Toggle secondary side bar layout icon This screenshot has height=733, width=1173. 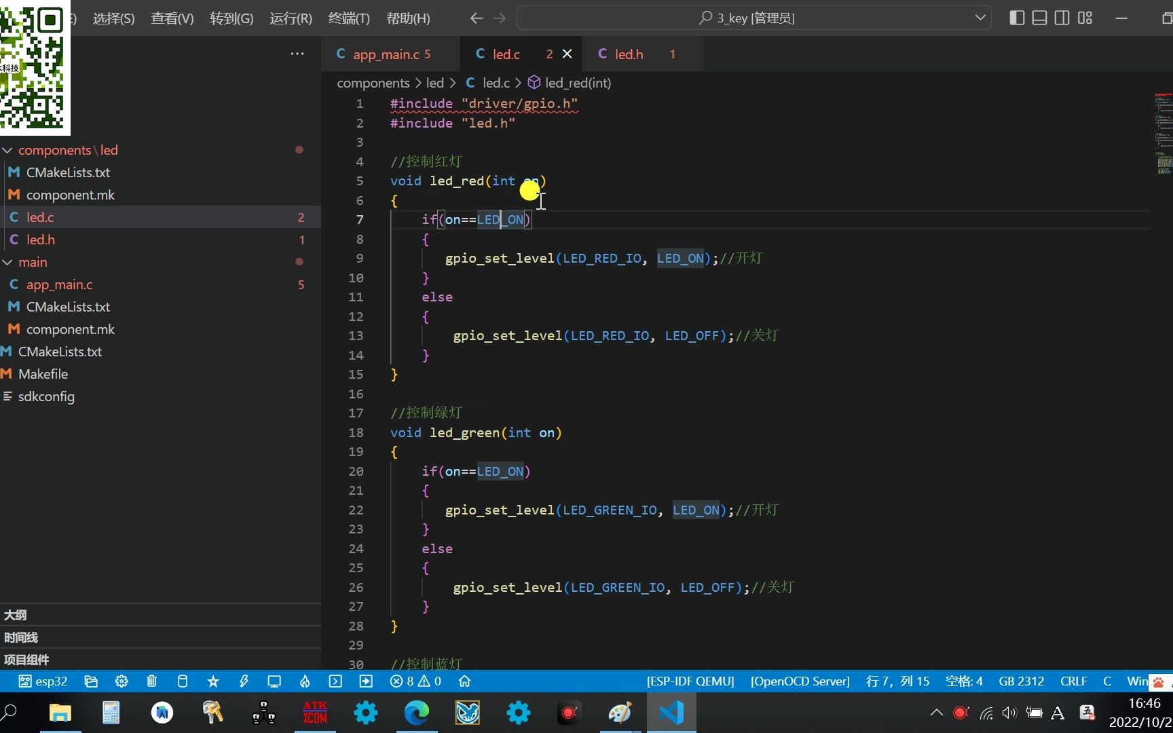pyautogui.click(x=1062, y=18)
